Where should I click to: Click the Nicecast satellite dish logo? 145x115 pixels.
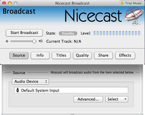pyautogui.click(x=134, y=16)
